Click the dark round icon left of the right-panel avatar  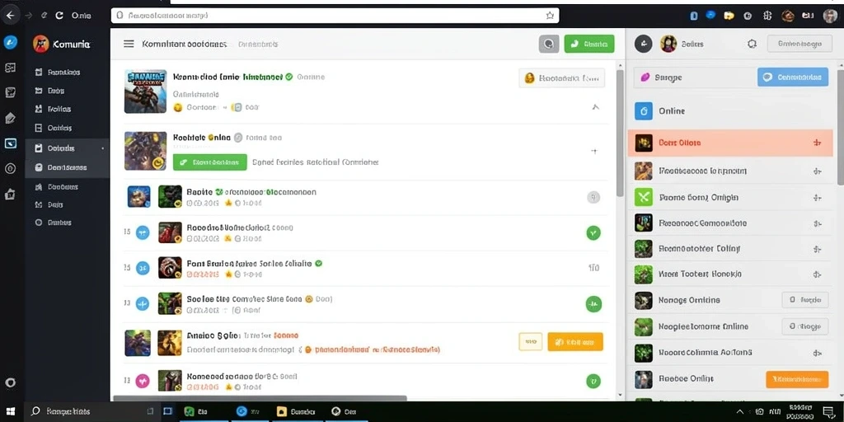(x=643, y=45)
